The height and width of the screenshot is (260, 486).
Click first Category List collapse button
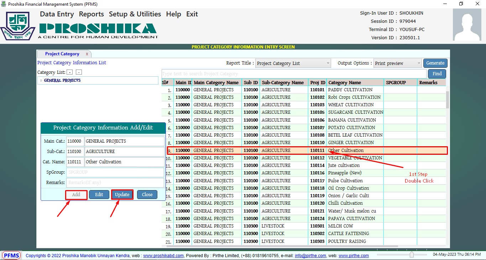(70, 72)
